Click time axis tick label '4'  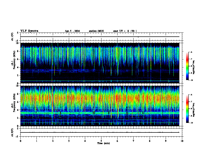[85, 141]
